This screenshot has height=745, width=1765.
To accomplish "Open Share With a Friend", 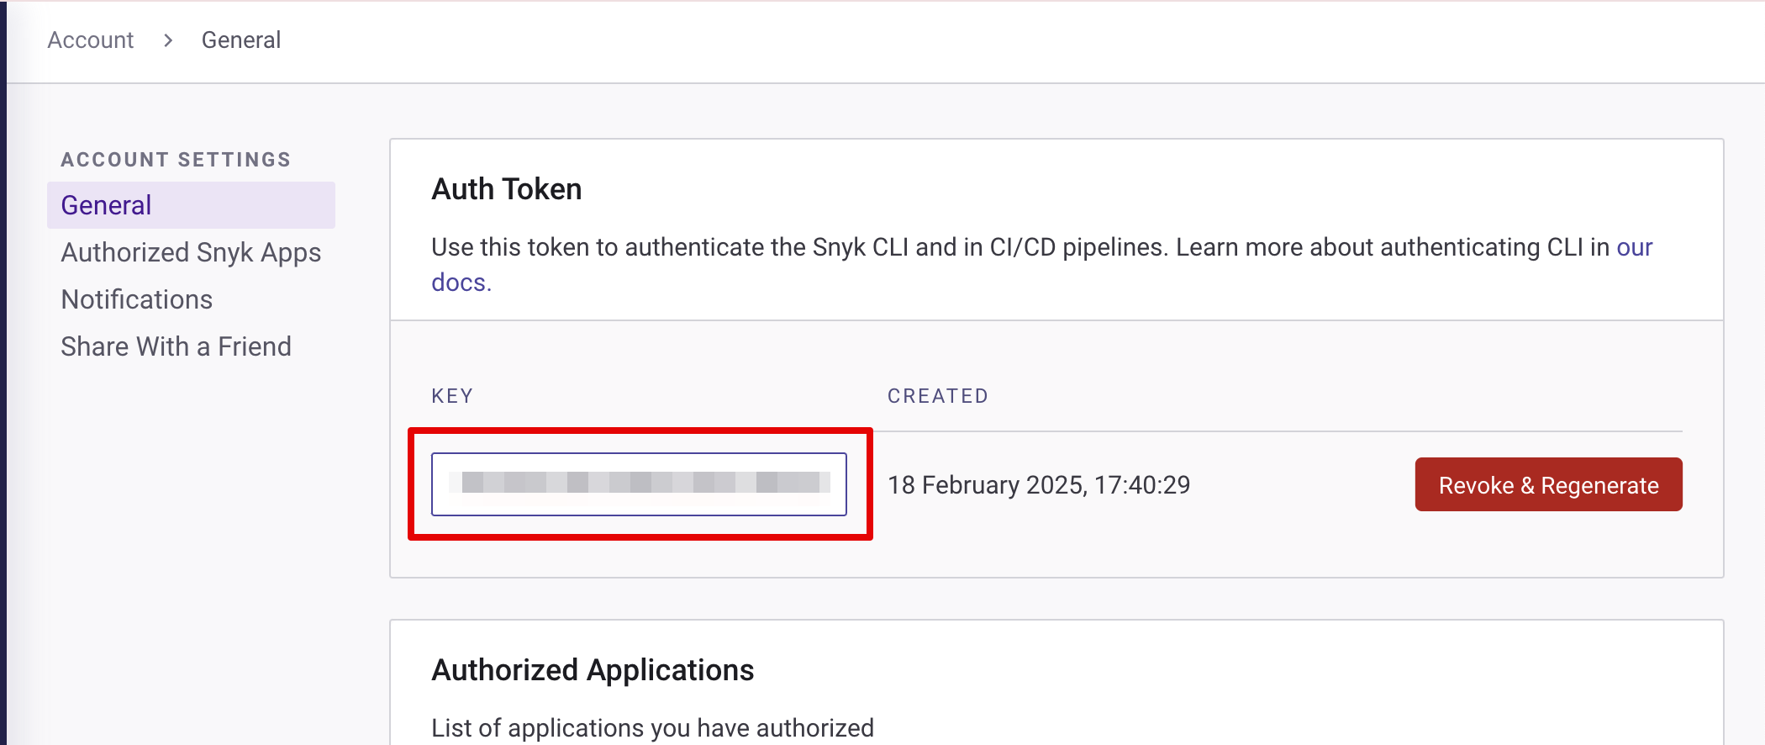I will 176,346.
